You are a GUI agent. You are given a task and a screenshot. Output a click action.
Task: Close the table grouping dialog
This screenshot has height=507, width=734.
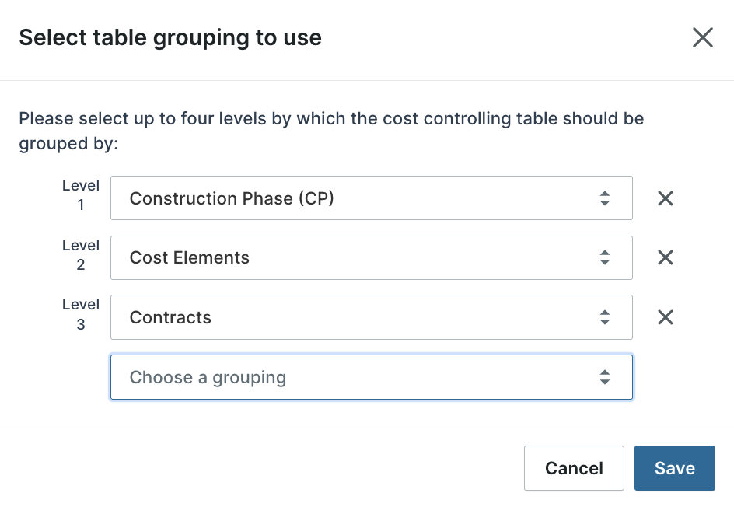point(703,37)
